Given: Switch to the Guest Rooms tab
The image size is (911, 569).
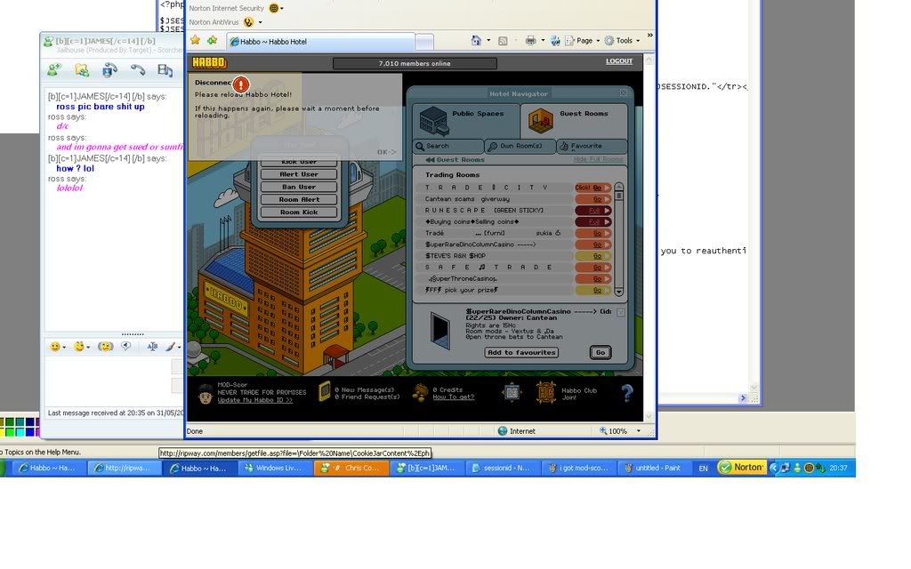Looking at the screenshot, I should [x=574, y=119].
